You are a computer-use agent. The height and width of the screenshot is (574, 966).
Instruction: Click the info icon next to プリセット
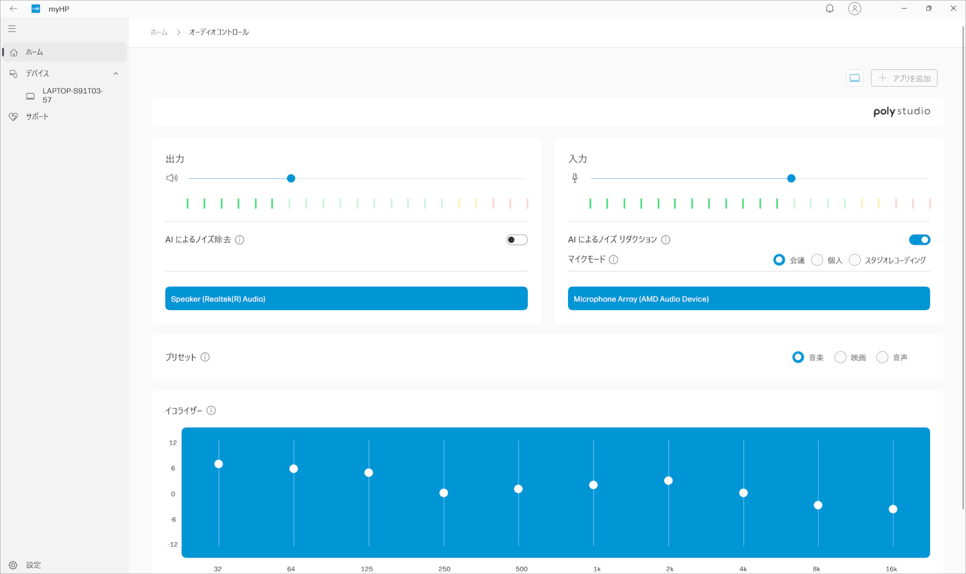point(205,357)
